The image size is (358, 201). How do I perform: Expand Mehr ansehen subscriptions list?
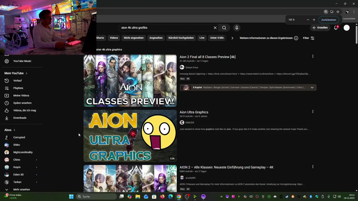pos(22,189)
